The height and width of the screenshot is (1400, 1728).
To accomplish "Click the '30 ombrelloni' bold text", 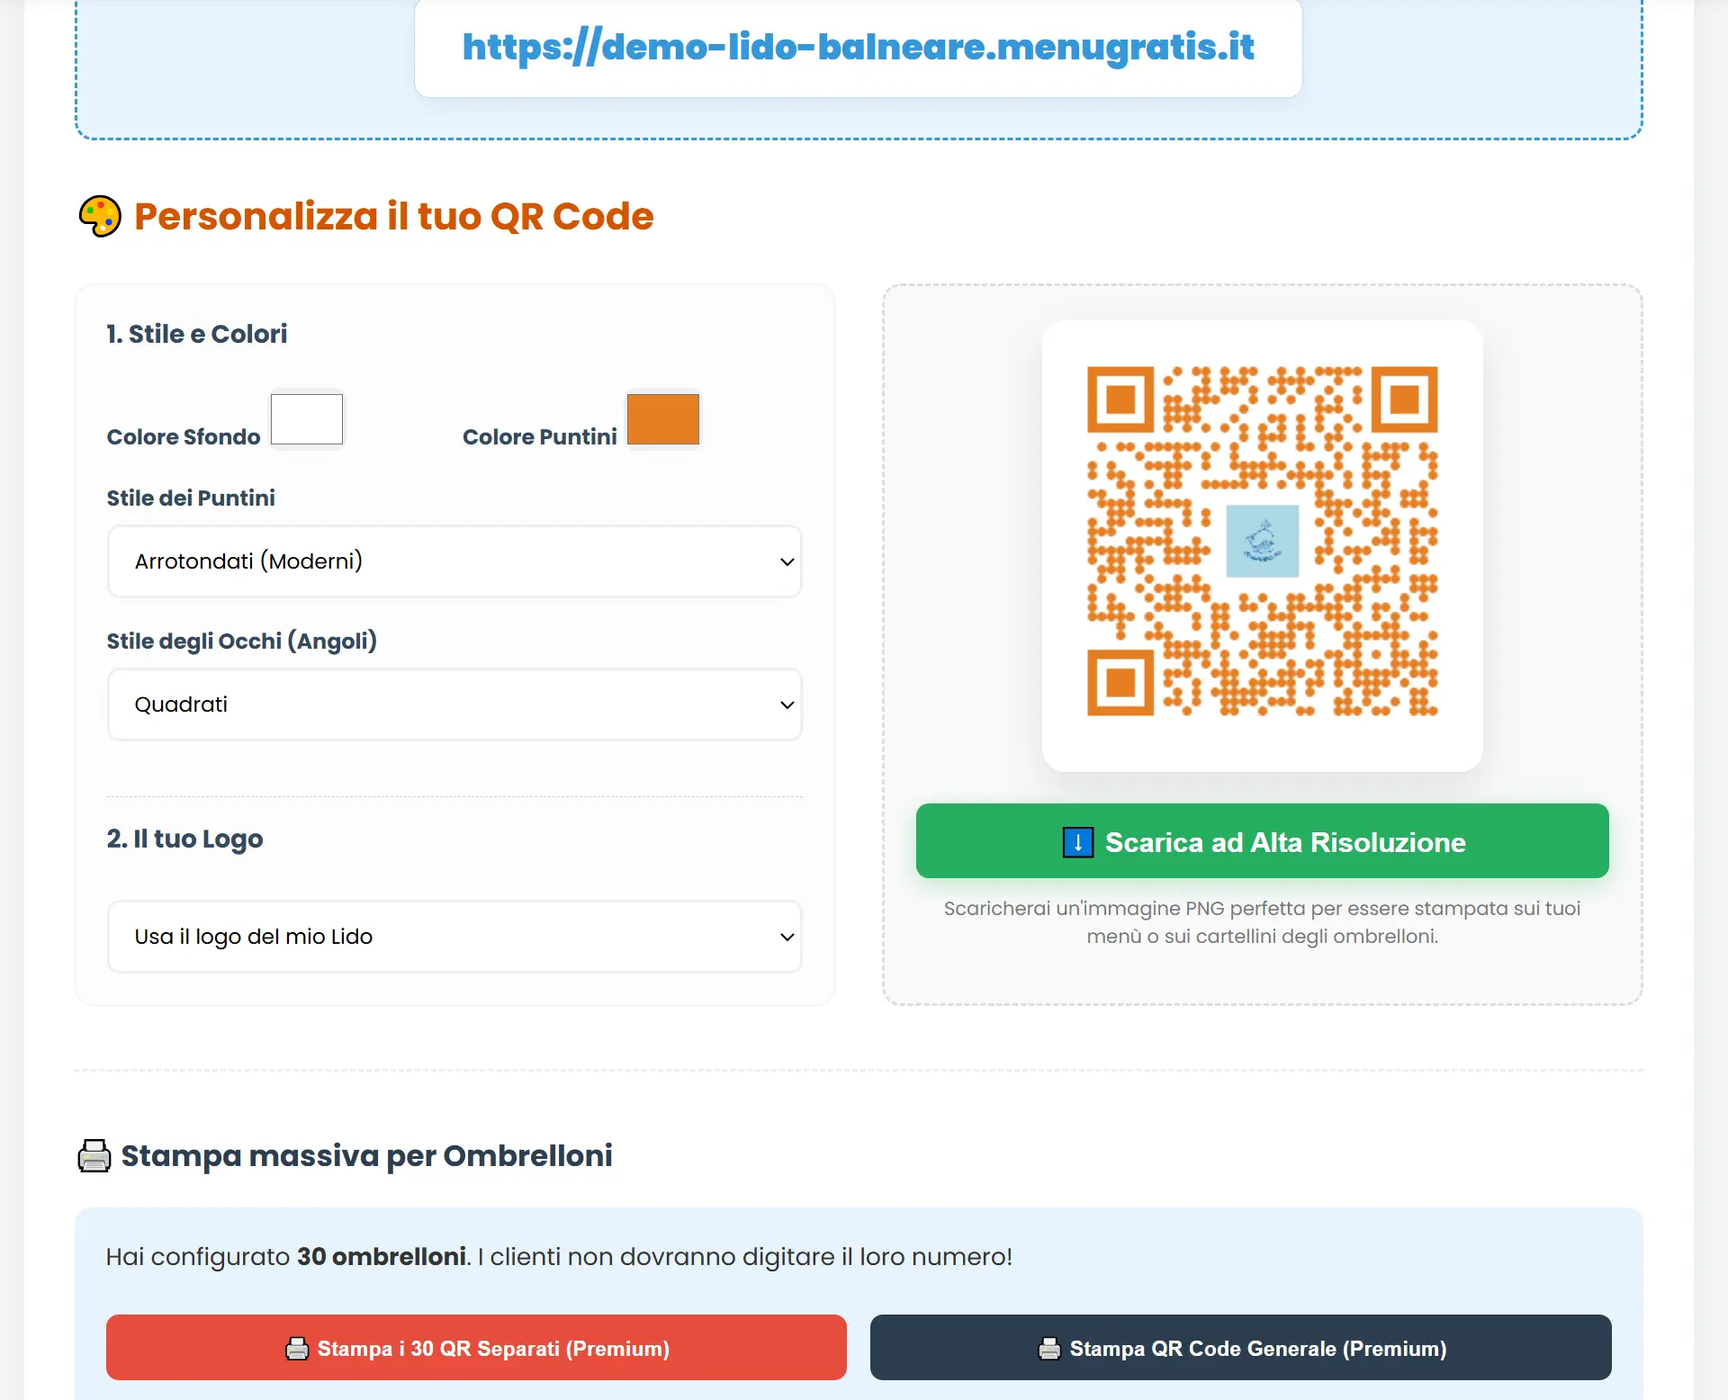I will [x=382, y=1257].
